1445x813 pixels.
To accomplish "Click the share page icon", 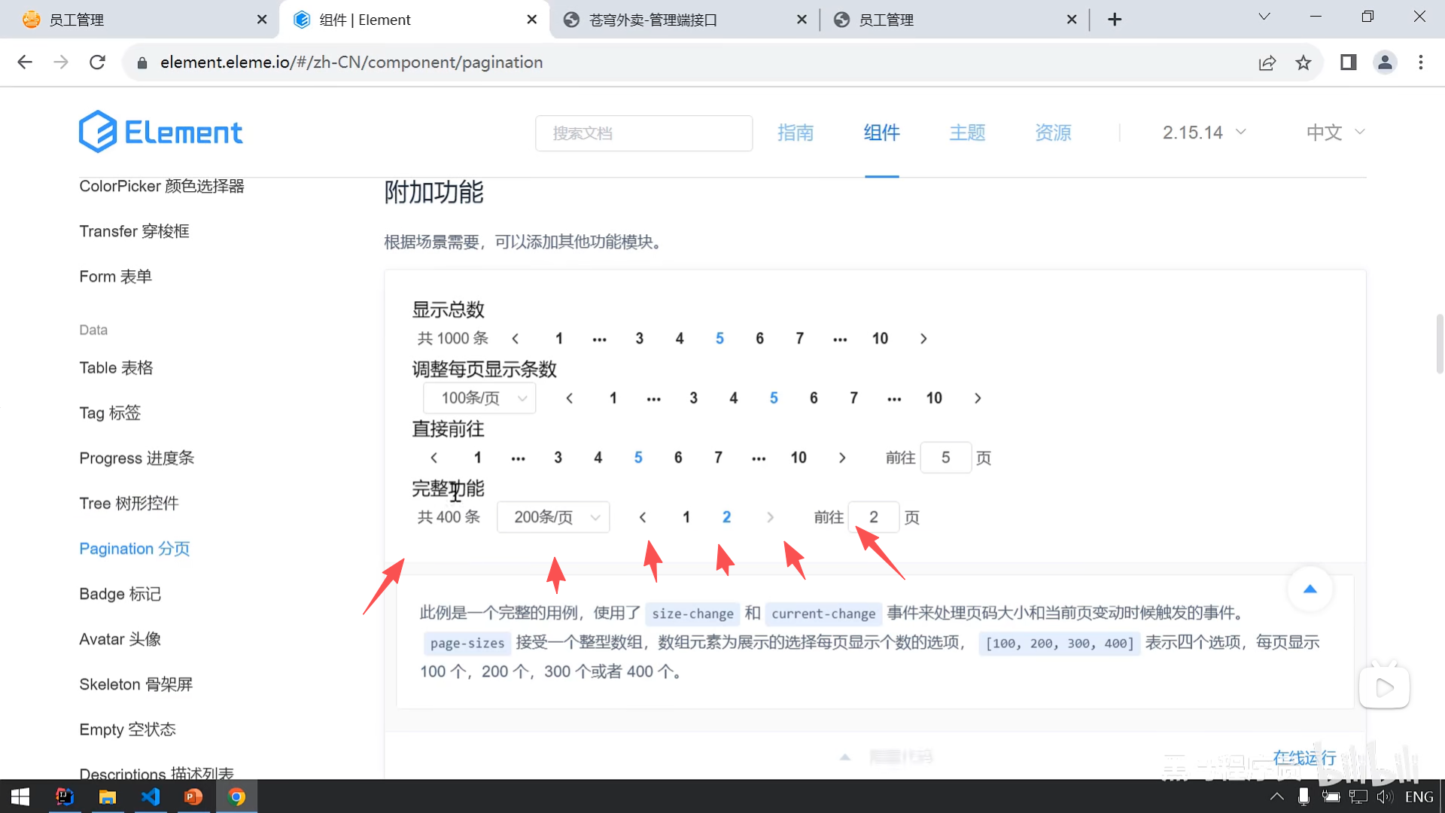I will [1267, 62].
